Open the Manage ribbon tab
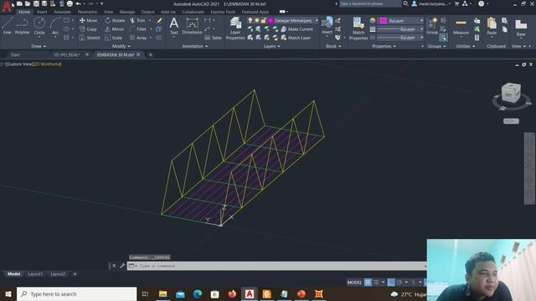The image size is (536, 301). (x=127, y=12)
